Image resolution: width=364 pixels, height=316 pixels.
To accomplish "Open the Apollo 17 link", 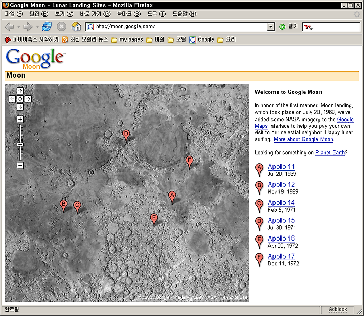I will (x=282, y=256).
